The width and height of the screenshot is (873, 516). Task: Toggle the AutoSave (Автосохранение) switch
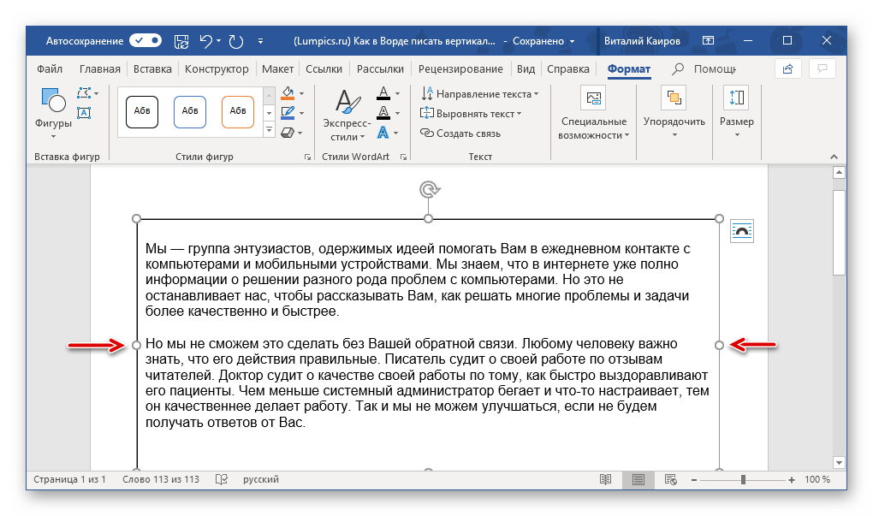(145, 40)
